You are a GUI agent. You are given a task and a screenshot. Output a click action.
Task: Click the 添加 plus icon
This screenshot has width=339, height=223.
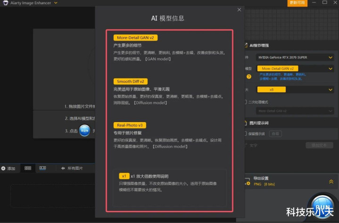[3, 168]
